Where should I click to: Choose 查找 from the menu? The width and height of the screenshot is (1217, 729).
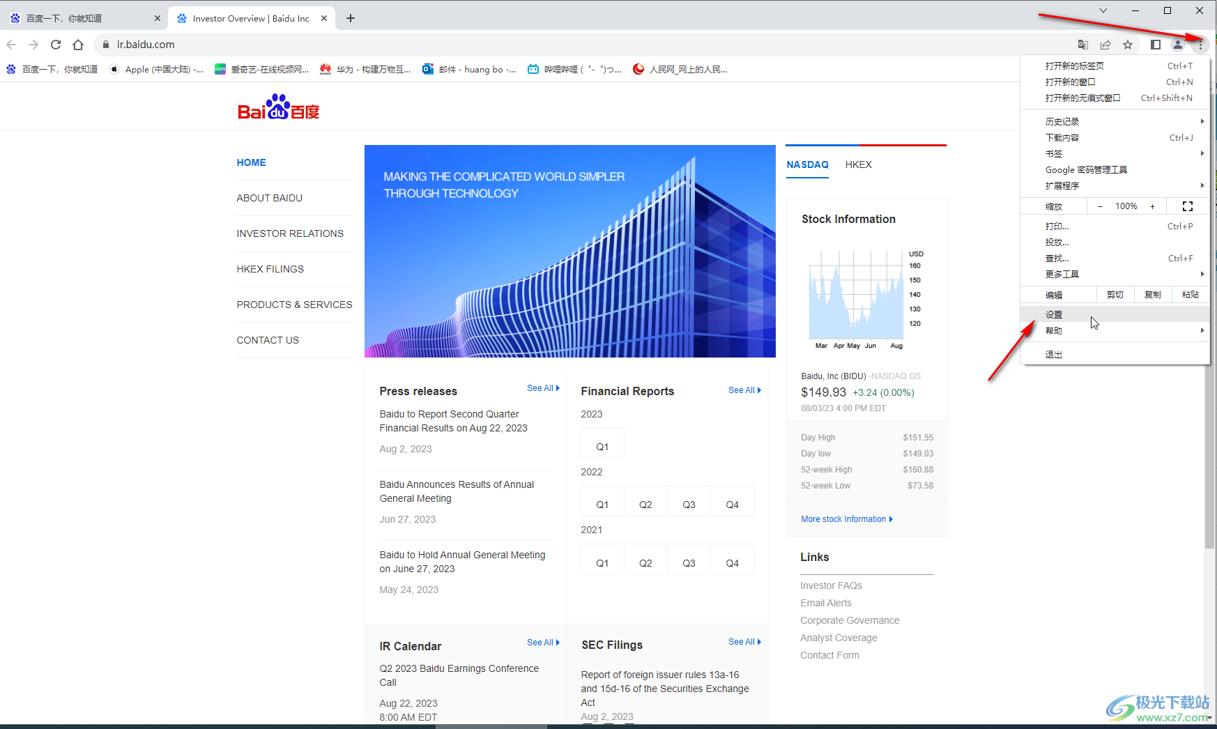point(1115,258)
